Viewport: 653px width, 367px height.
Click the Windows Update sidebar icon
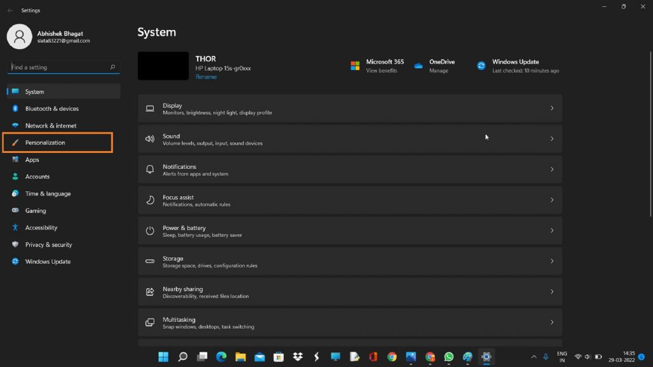coord(15,262)
